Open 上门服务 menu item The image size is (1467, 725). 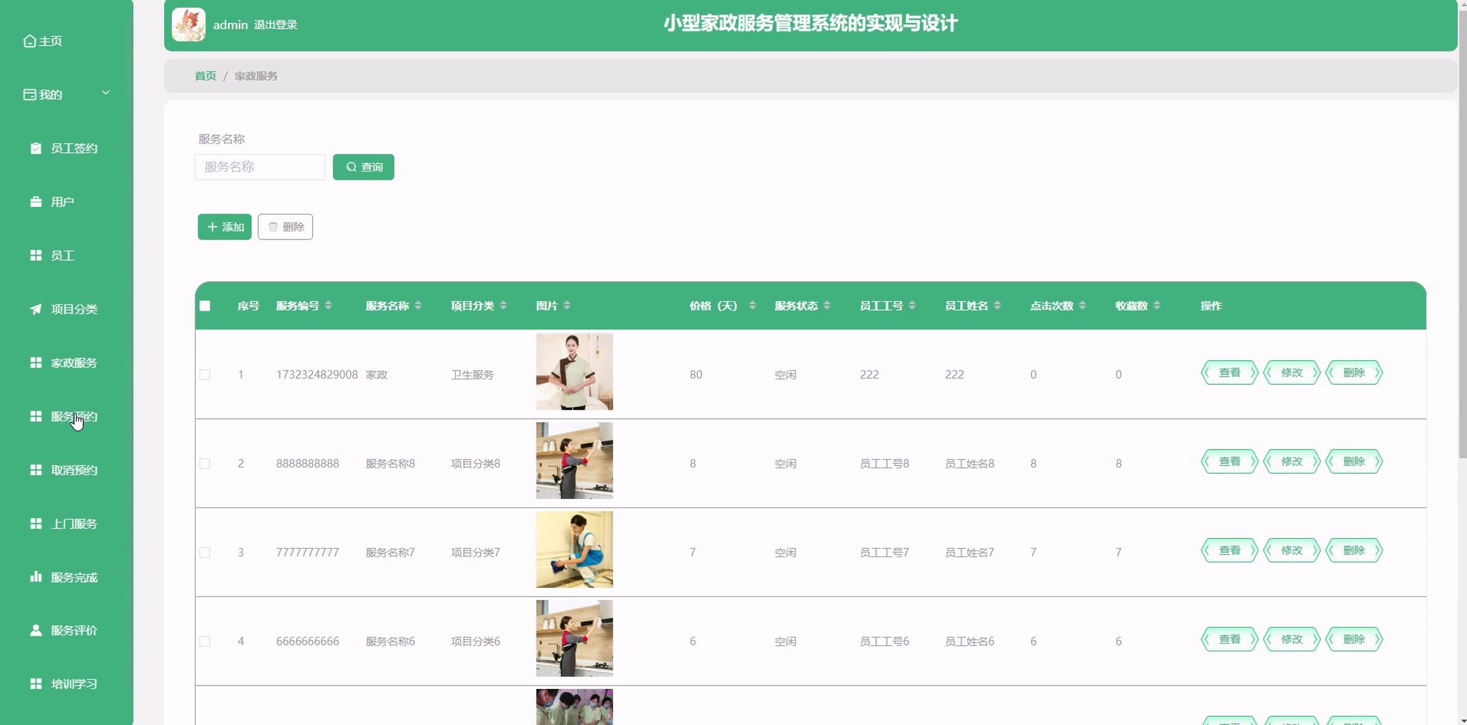click(74, 524)
